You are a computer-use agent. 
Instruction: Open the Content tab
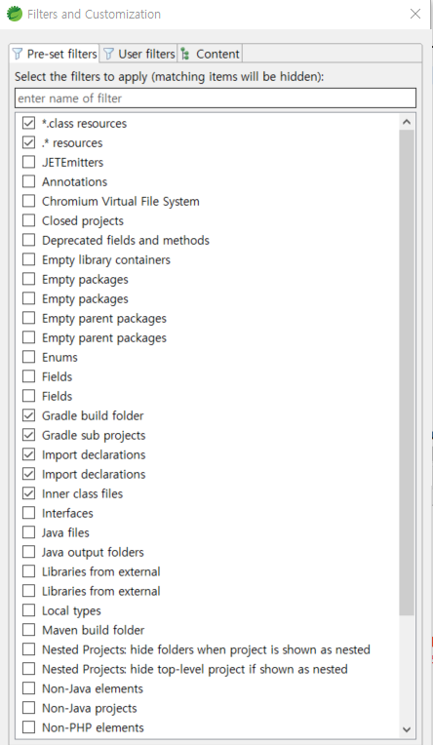pyautogui.click(x=210, y=54)
